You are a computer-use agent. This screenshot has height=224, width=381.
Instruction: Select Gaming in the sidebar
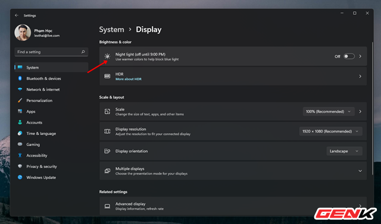(51, 144)
